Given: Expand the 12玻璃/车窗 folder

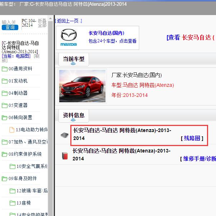Looking at the screenshot, I should (x=32, y=191).
